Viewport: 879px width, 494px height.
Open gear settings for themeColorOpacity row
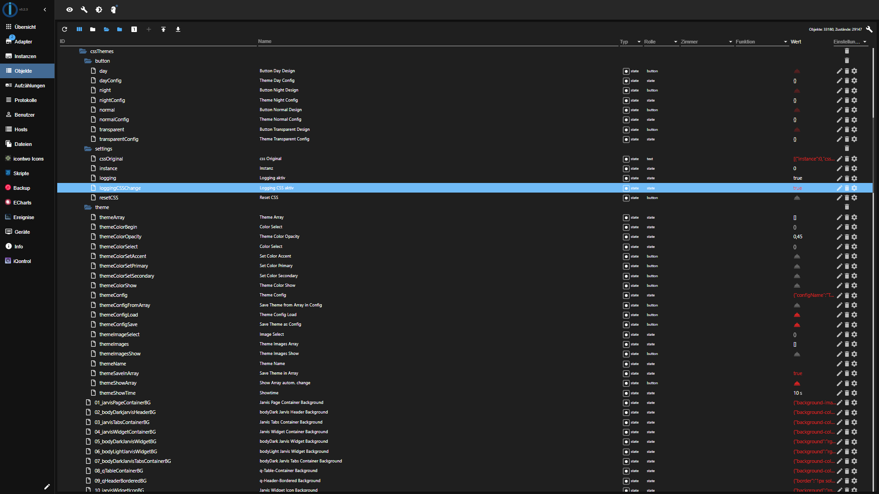click(854, 237)
